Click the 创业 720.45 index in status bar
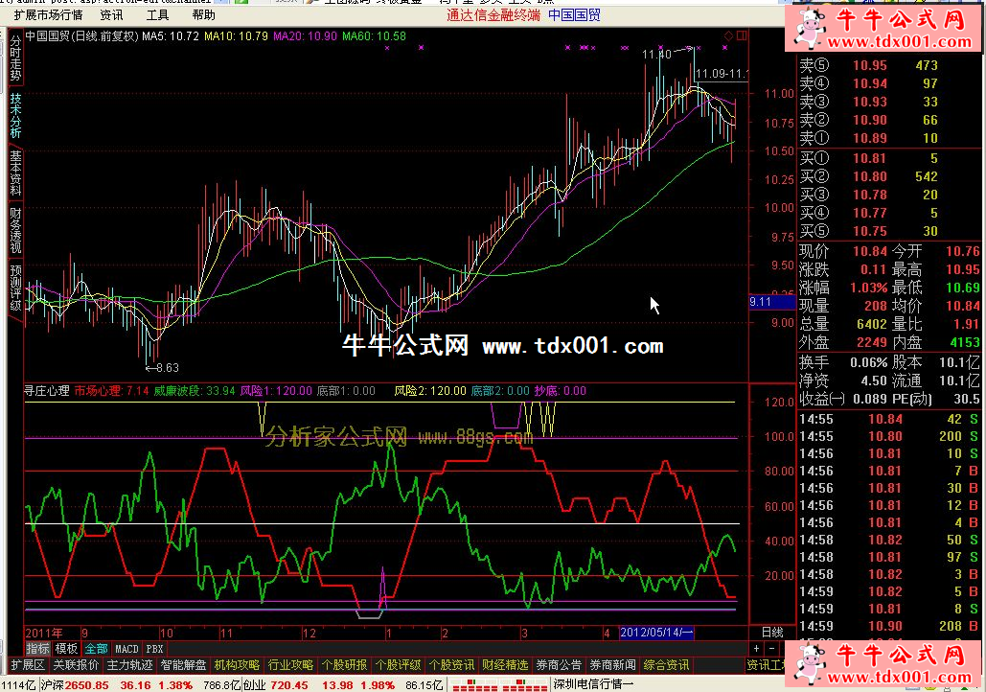986x692 pixels. tap(275, 685)
